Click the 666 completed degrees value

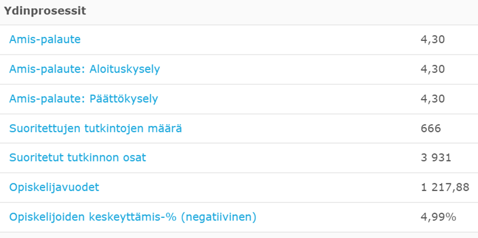click(x=430, y=129)
